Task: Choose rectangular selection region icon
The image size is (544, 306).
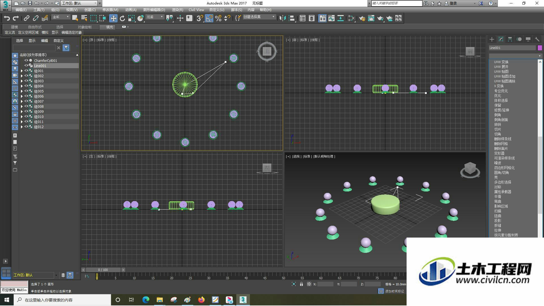Action: [93, 18]
